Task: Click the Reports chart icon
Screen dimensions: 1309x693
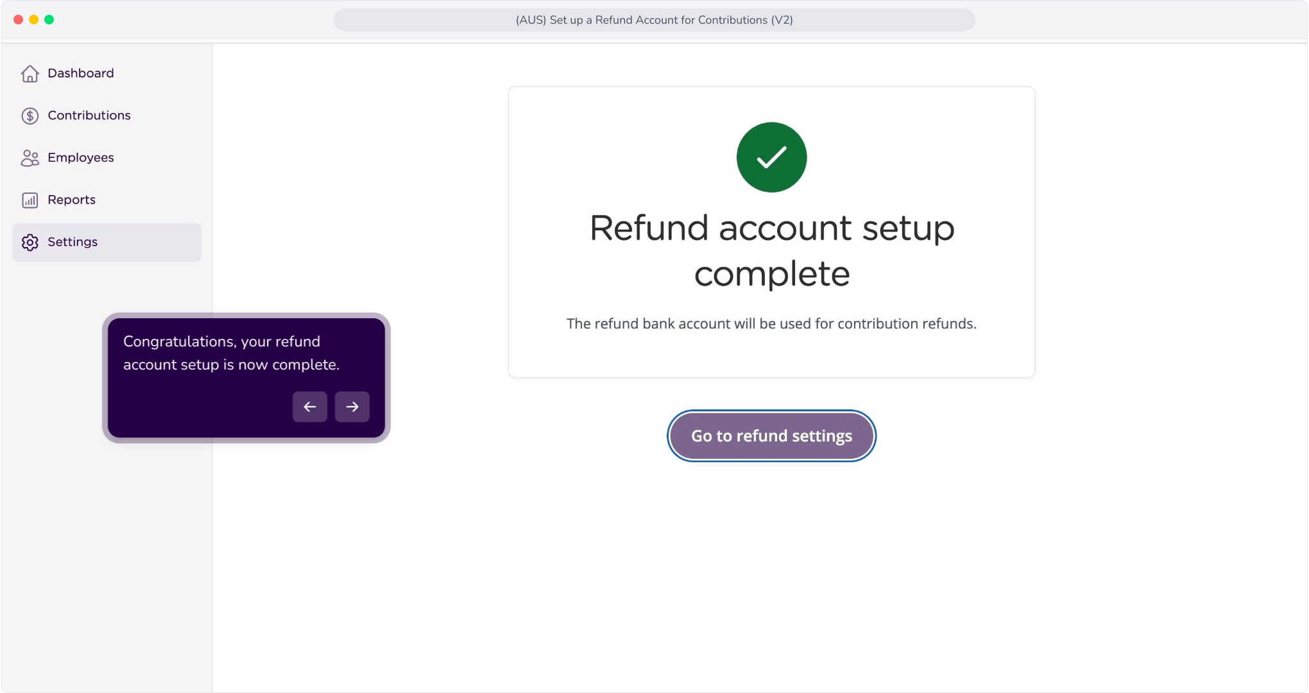Action: coord(30,200)
